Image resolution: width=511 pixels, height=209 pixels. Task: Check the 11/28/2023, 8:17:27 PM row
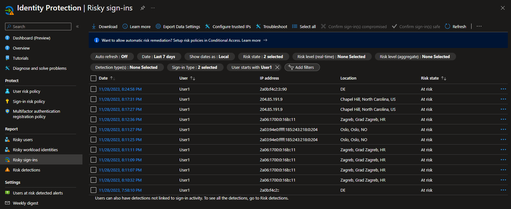(x=93, y=109)
